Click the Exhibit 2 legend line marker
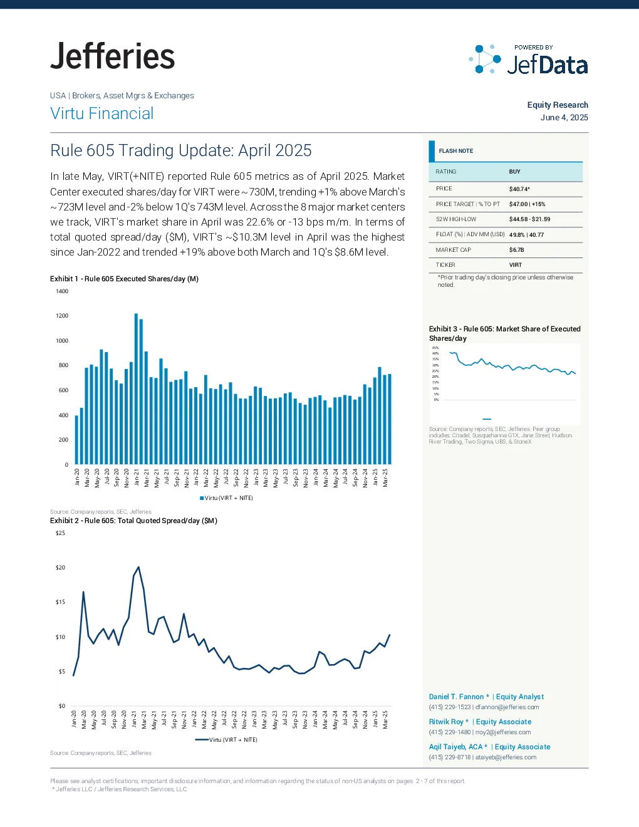This screenshot has height=827, width=639. [x=202, y=740]
